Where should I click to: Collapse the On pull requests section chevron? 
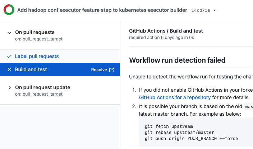(9, 33)
